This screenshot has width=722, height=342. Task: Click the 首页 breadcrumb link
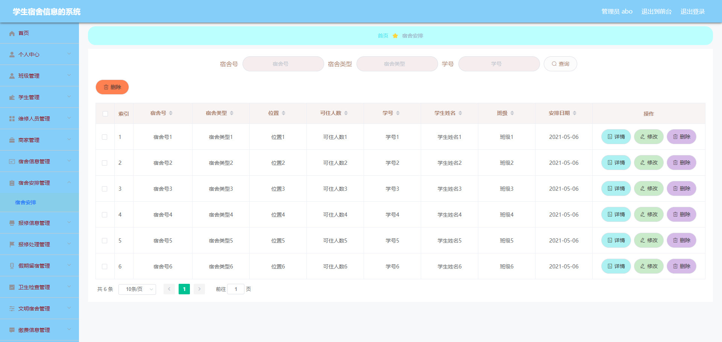click(383, 36)
